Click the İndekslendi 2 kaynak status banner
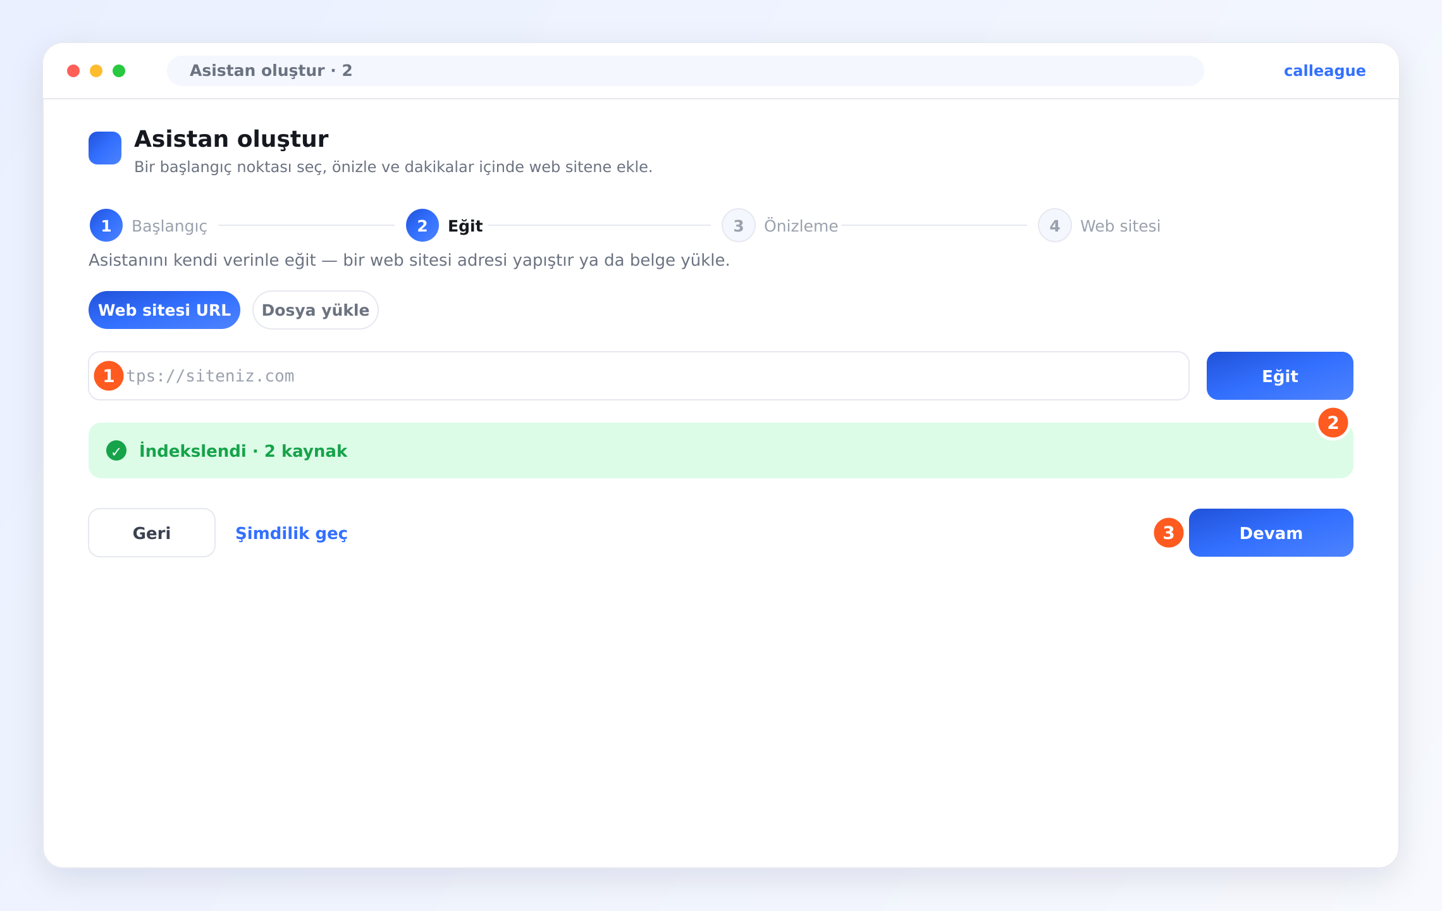 coord(721,450)
